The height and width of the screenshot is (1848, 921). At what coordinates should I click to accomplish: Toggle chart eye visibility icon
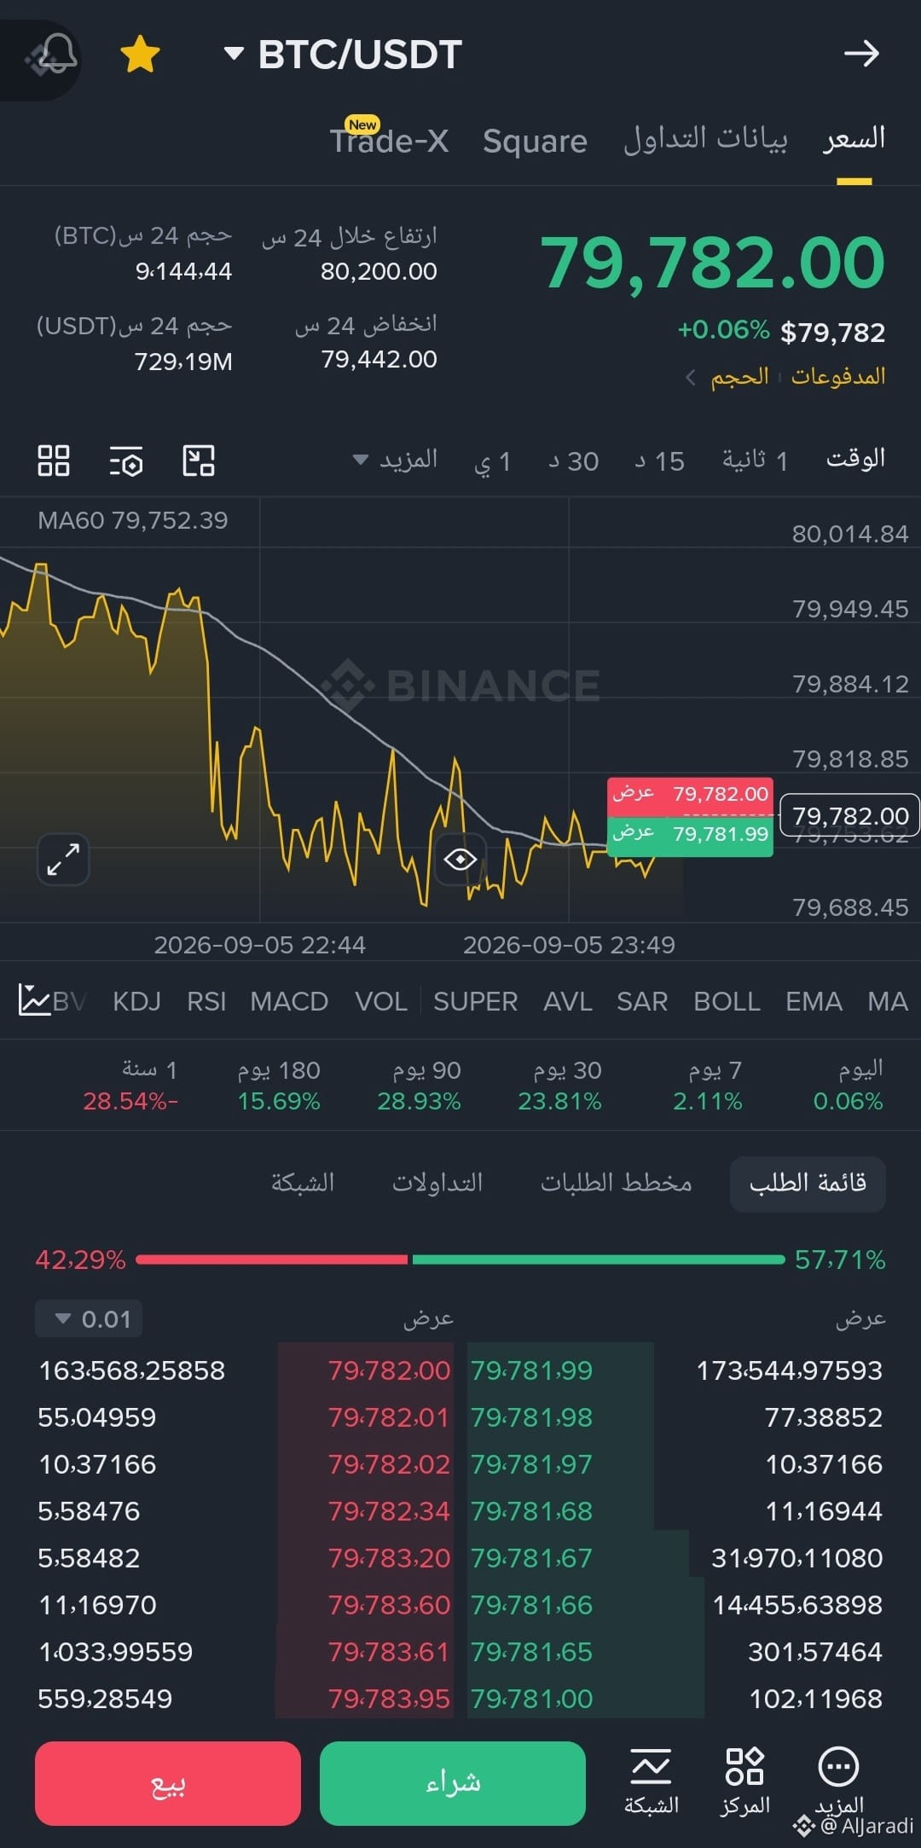tap(460, 859)
